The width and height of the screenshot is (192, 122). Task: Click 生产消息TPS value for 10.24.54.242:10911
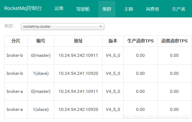point(140,55)
